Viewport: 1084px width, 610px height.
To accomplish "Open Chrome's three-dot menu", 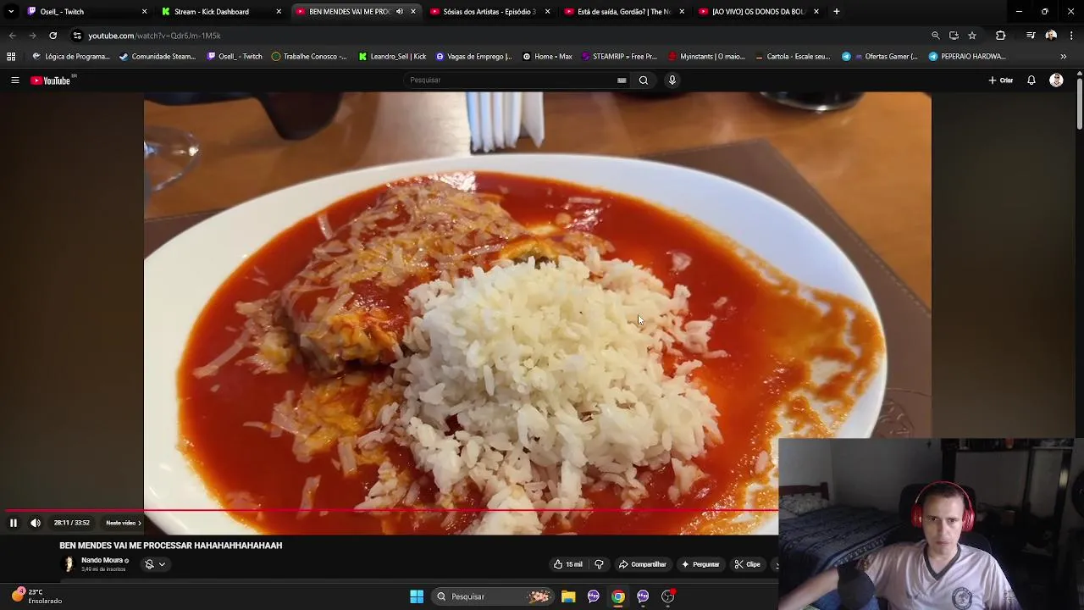I will tap(1072, 36).
